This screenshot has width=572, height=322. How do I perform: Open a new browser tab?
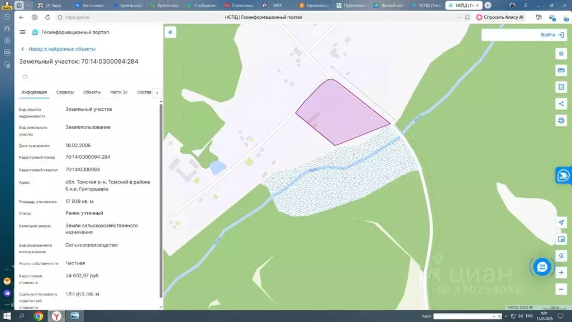point(488,5)
